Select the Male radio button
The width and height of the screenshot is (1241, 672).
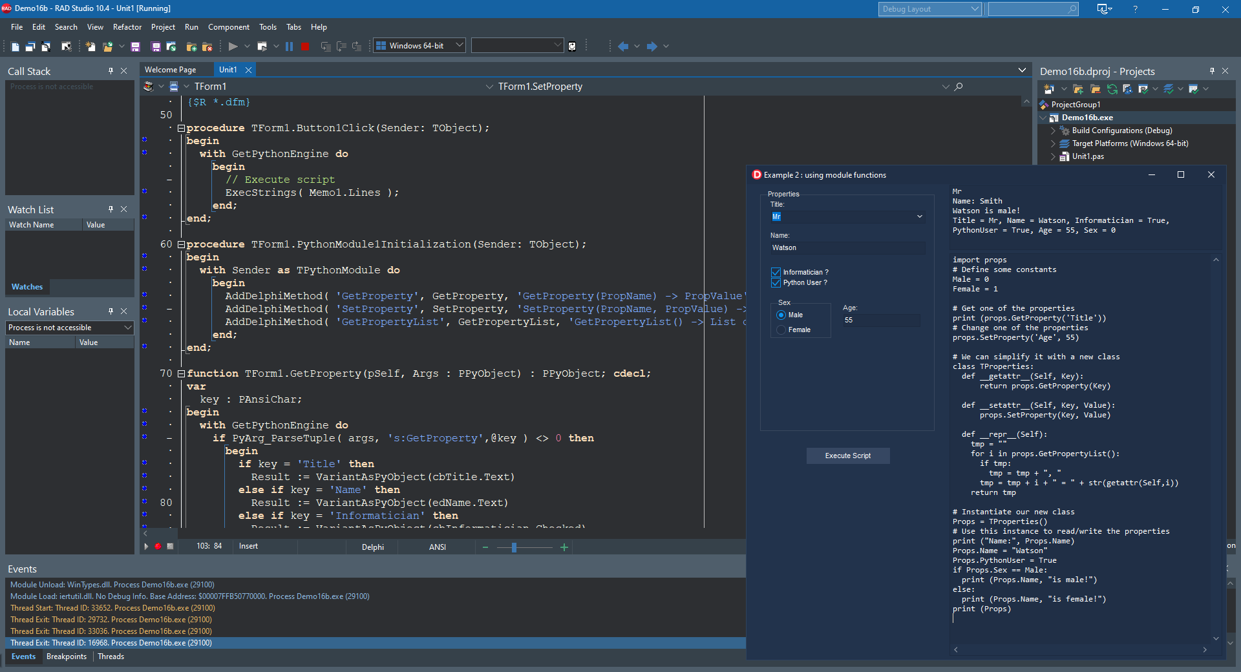pyautogui.click(x=781, y=315)
